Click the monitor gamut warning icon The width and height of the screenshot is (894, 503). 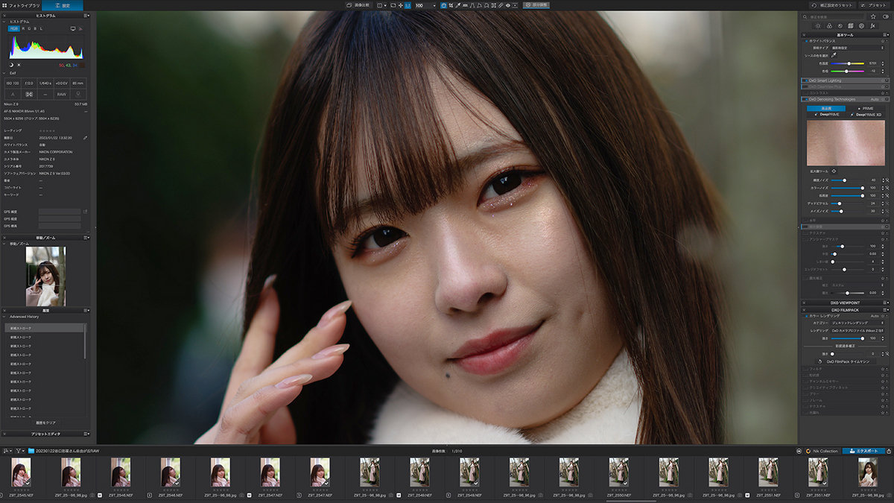(73, 28)
